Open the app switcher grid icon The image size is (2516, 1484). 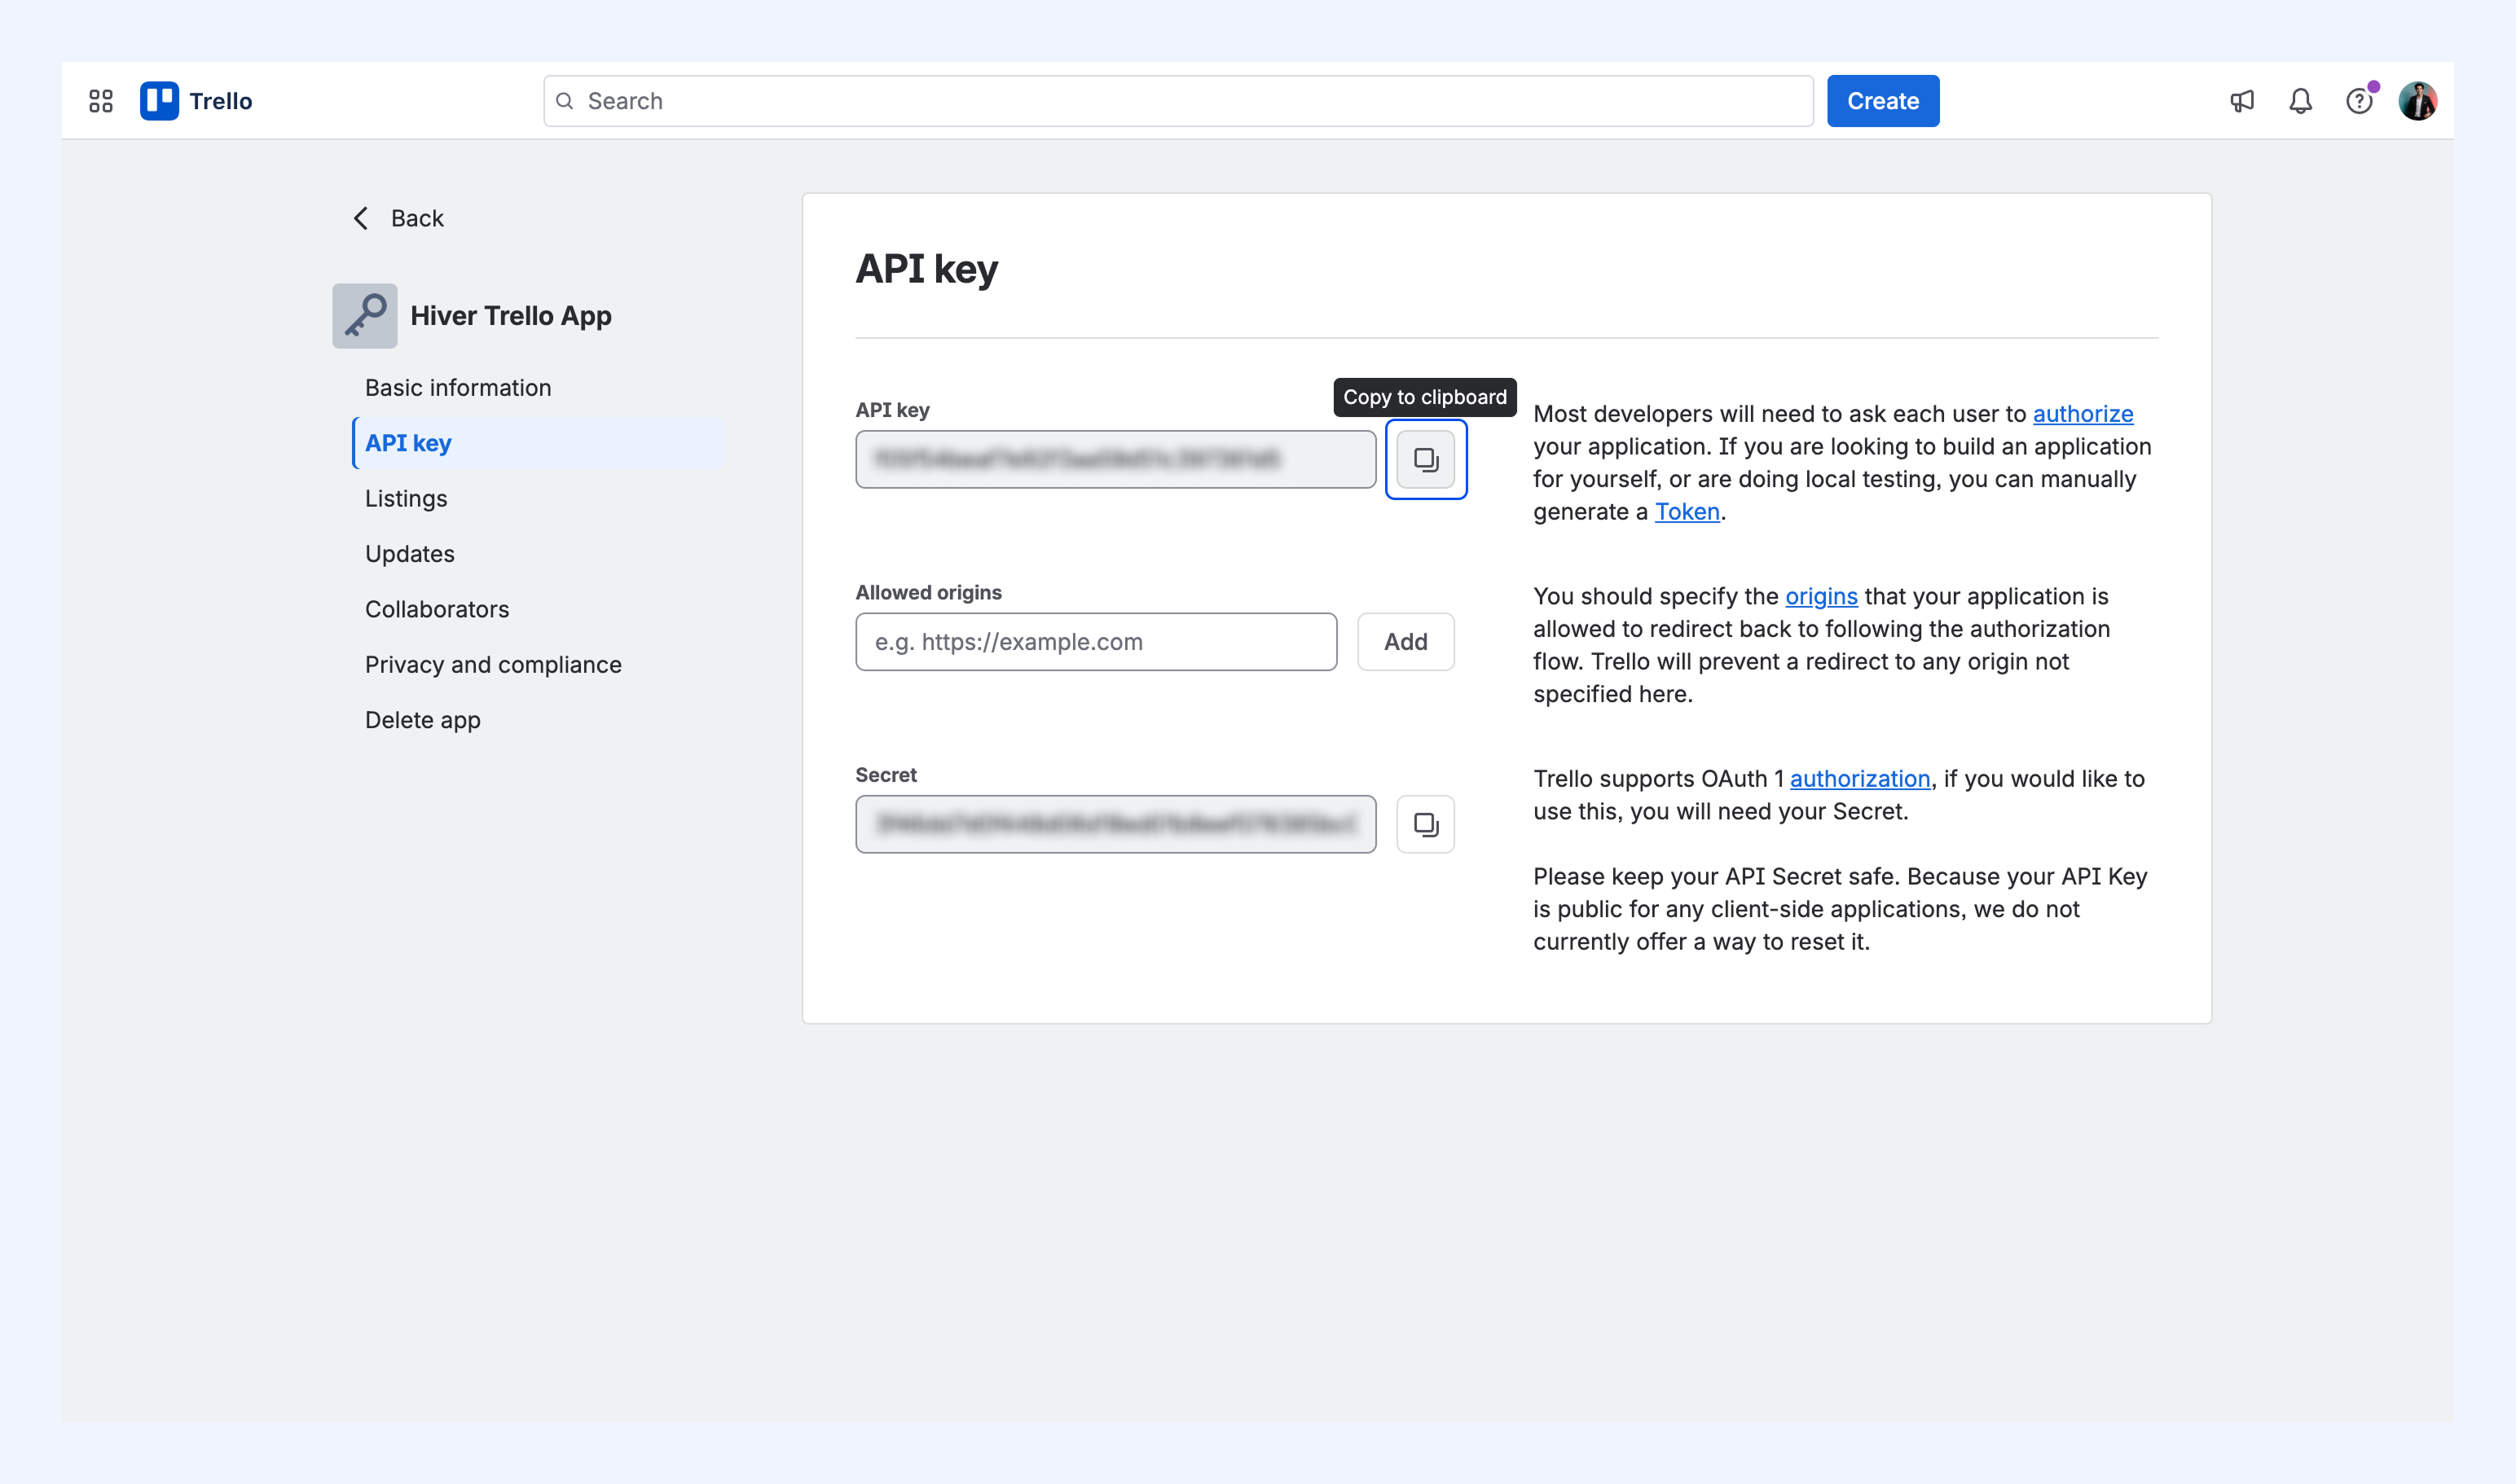coord(101,101)
